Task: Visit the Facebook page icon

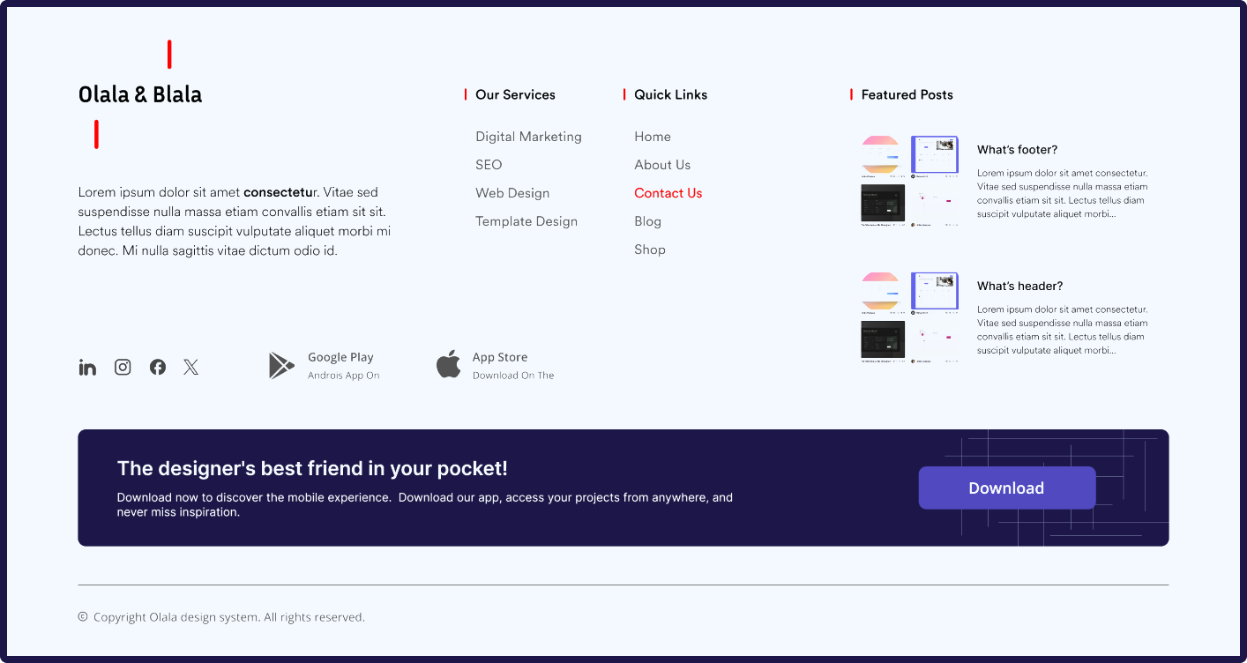Action: [x=158, y=368]
